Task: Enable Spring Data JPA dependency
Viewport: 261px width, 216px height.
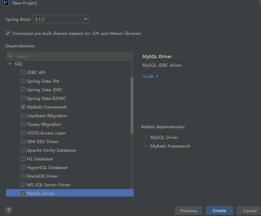Action: pos(23,81)
